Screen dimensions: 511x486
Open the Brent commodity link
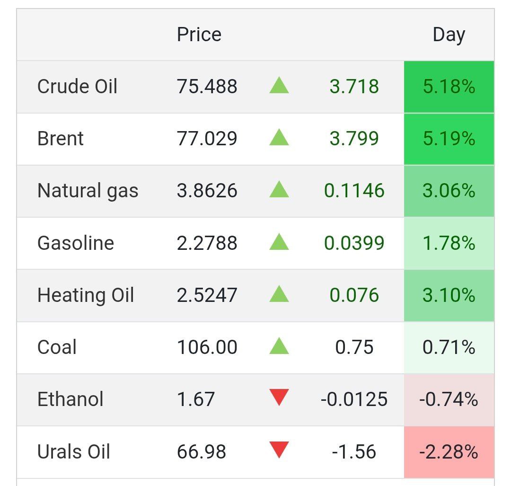(61, 139)
